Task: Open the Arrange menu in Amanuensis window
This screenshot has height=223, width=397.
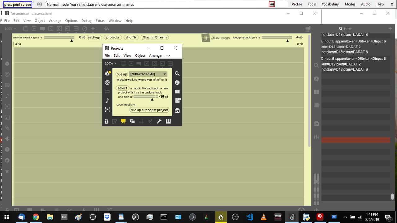Action: pyautogui.click(x=55, y=21)
